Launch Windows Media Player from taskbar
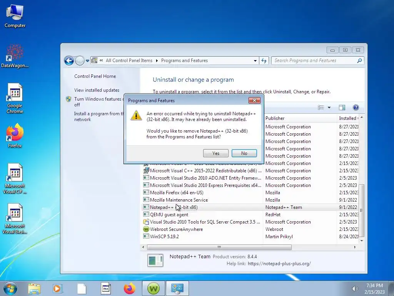Viewport: 394px width, 296px height. coord(57,288)
